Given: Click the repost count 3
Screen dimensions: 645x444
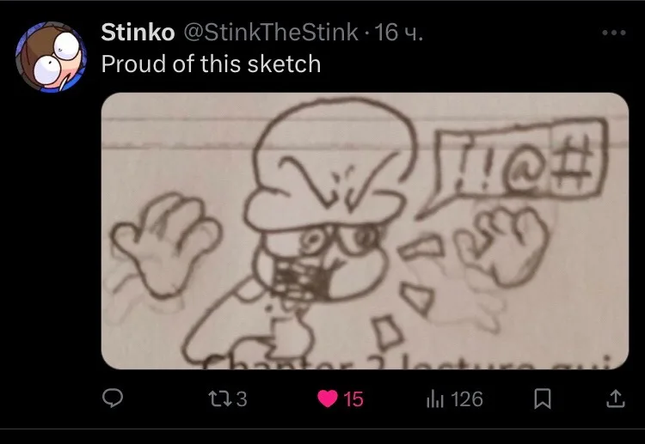Looking at the screenshot, I should pos(242,398).
